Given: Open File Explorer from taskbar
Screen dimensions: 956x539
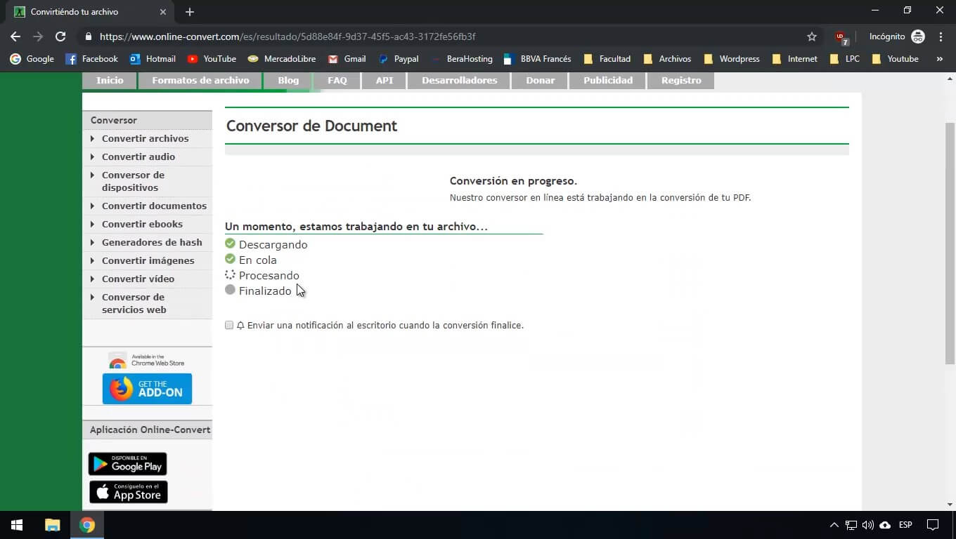Looking at the screenshot, I should click(x=52, y=525).
